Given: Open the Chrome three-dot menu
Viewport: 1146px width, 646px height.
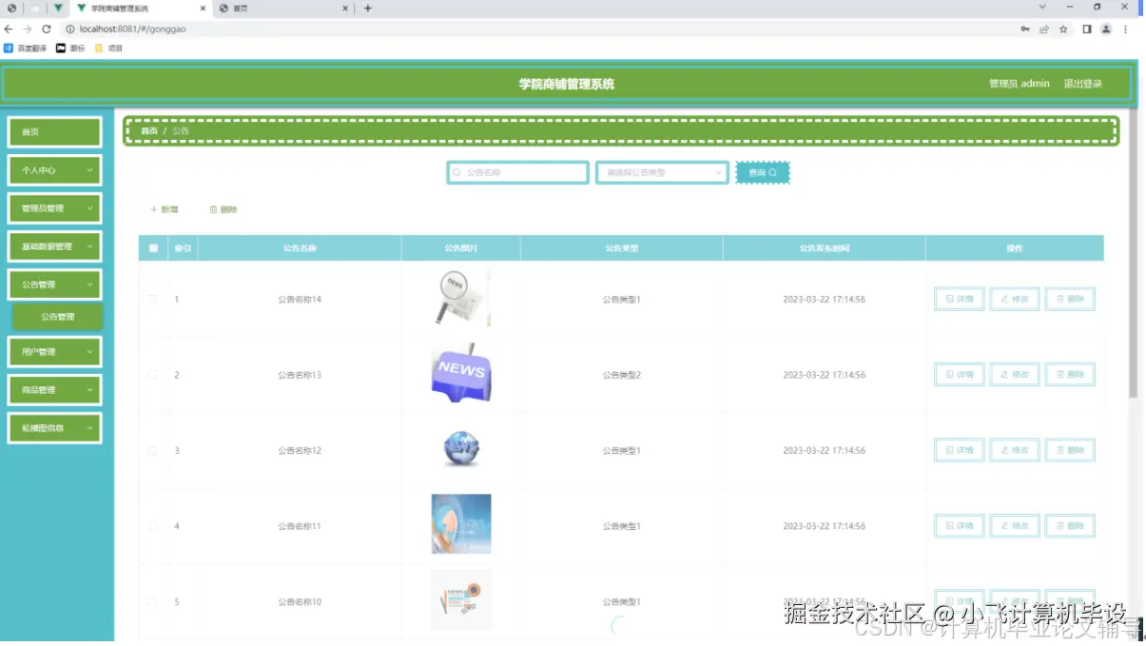Looking at the screenshot, I should tap(1126, 29).
